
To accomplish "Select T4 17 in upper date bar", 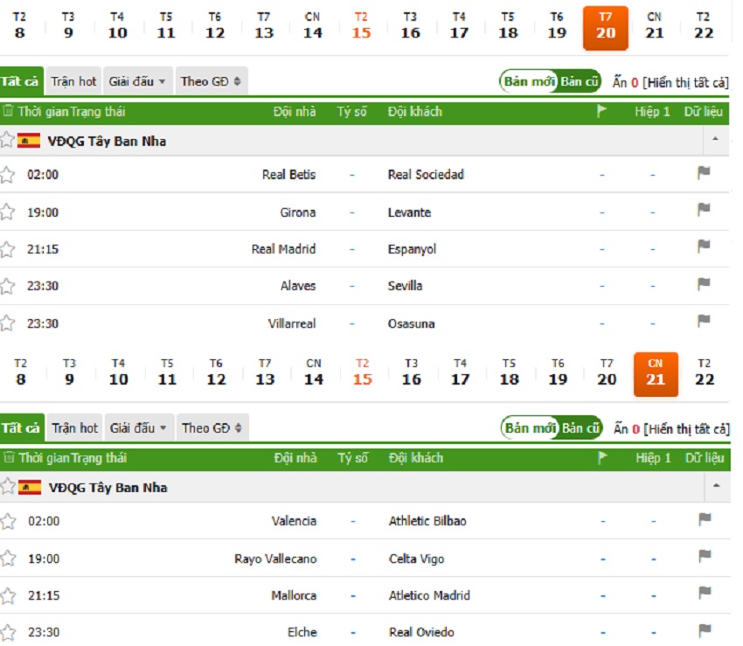I will [x=459, y=26].
